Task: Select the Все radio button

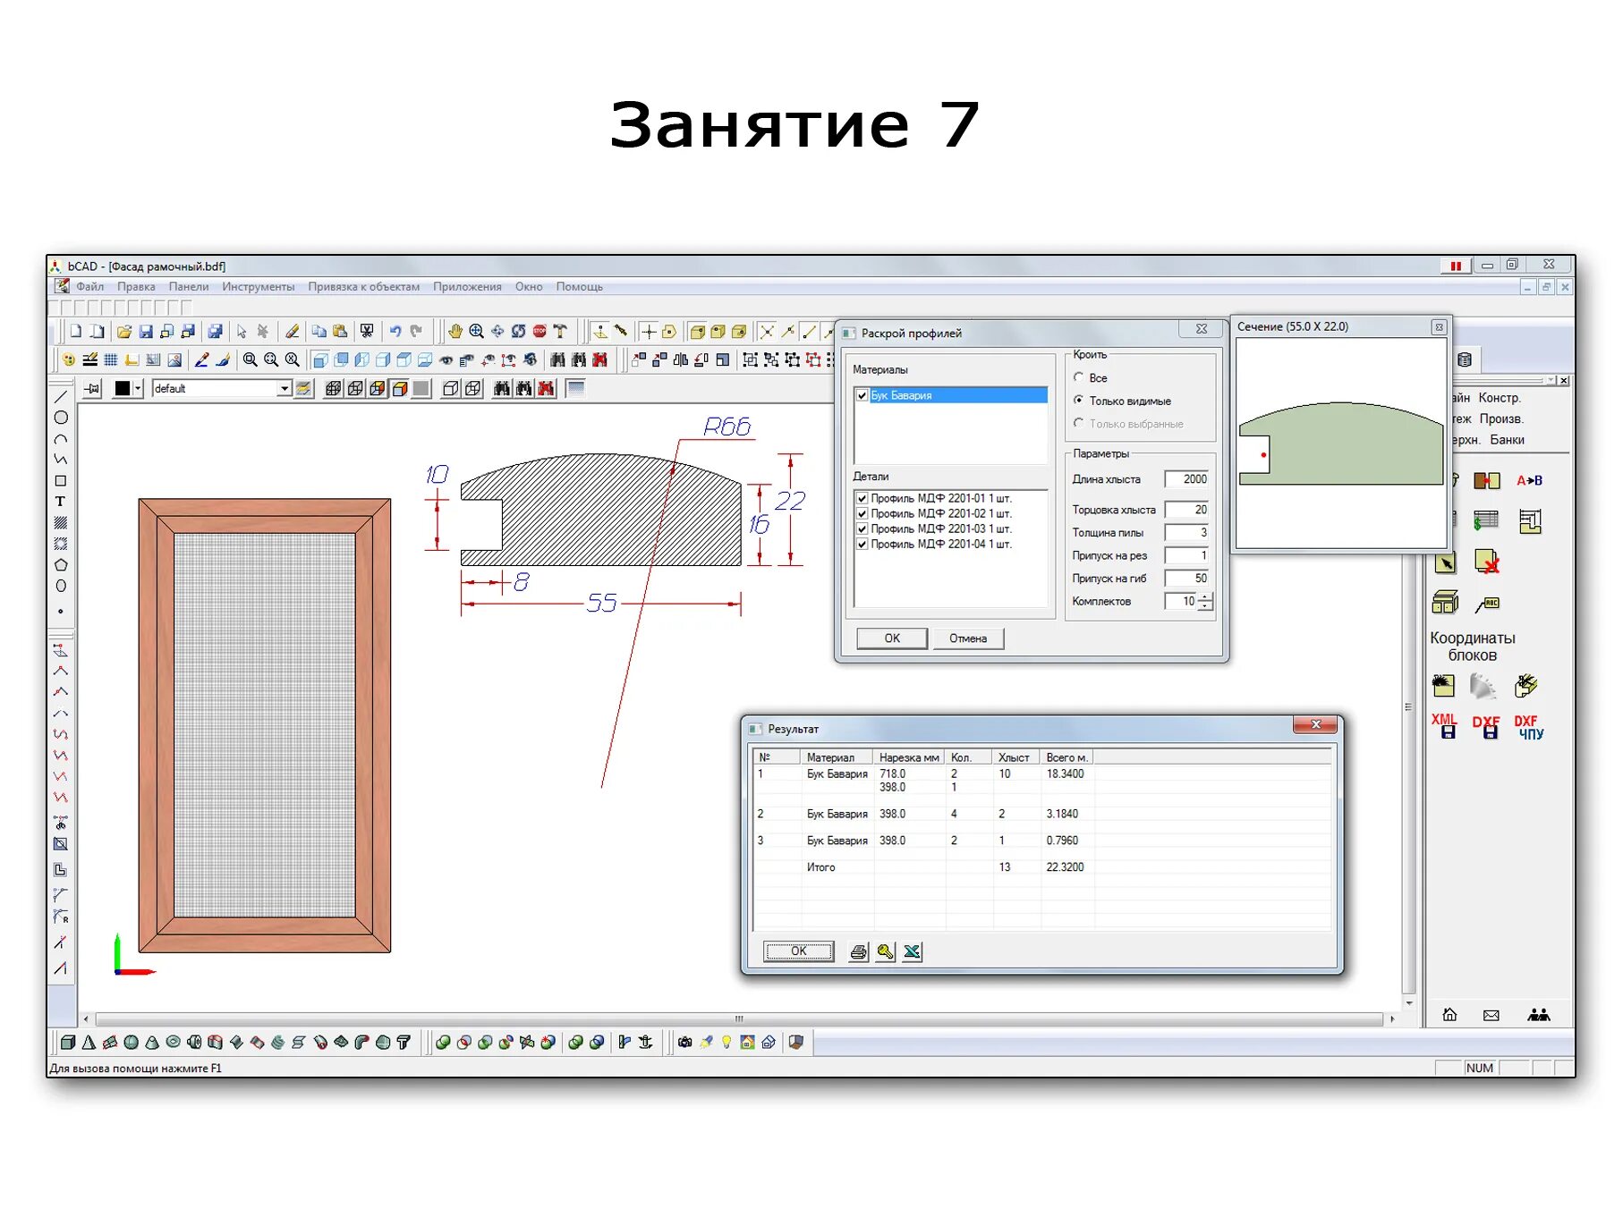Action: (1079, 378)
